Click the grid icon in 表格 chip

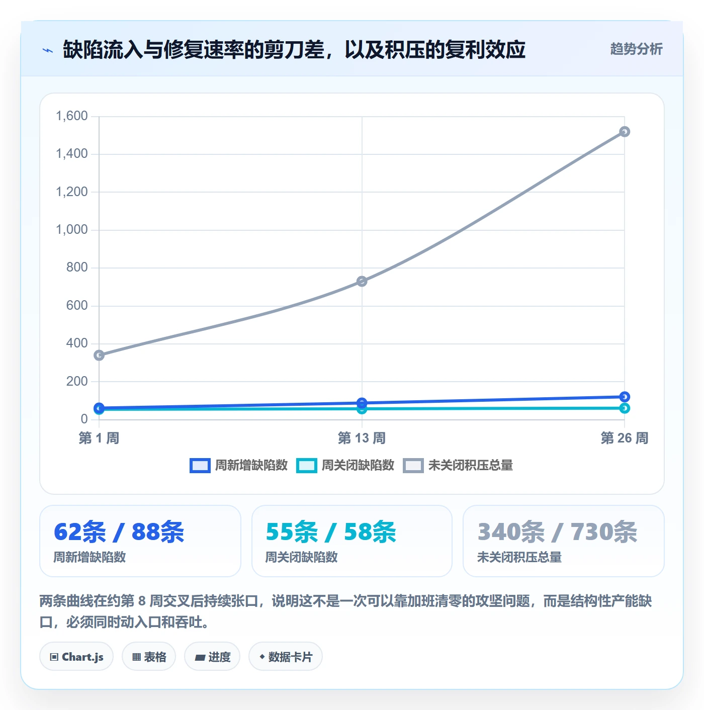coord(136,657)
